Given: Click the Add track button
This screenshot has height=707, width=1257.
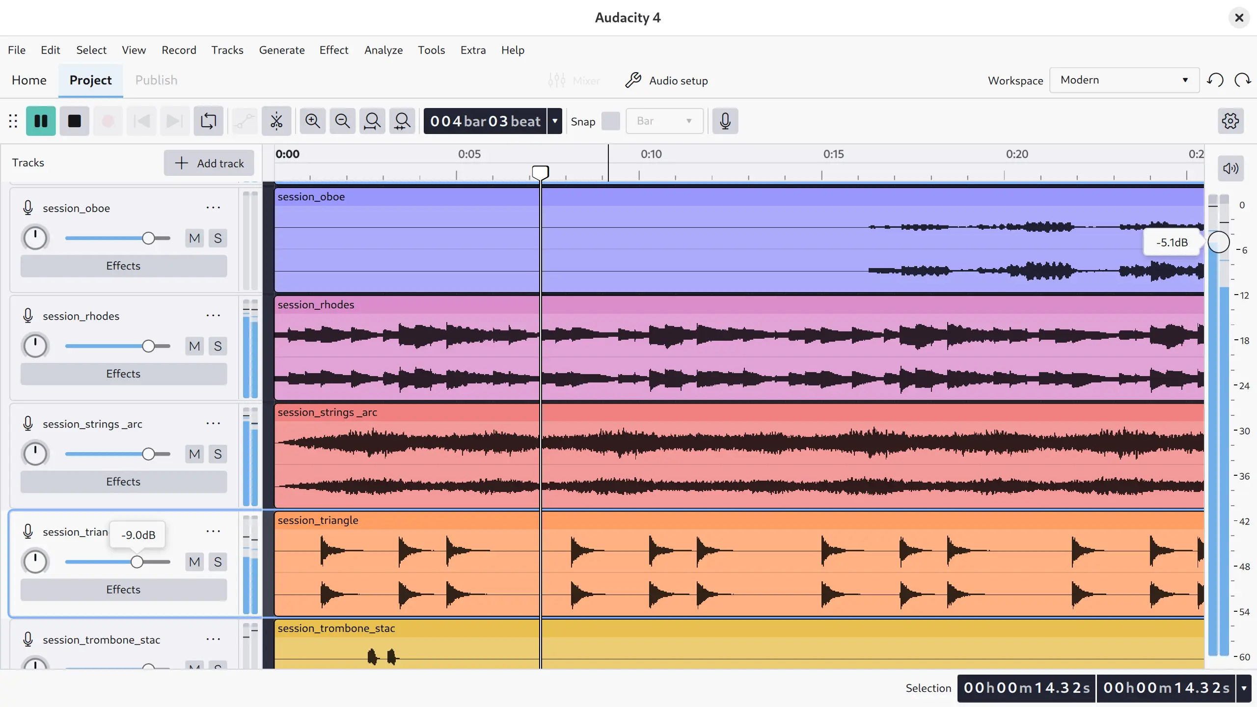Looking at the screenshot, I should tap(209, 163).
